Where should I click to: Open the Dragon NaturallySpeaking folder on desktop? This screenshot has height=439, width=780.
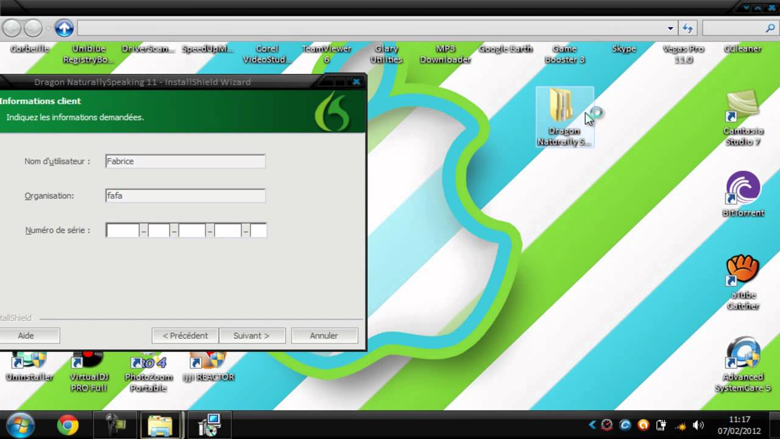pyautogui.click(x=565, y=116)
